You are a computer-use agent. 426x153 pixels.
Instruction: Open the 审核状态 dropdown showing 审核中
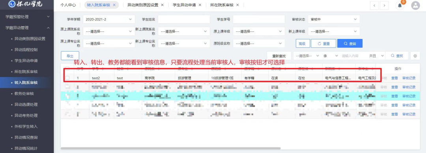point(334,20)
